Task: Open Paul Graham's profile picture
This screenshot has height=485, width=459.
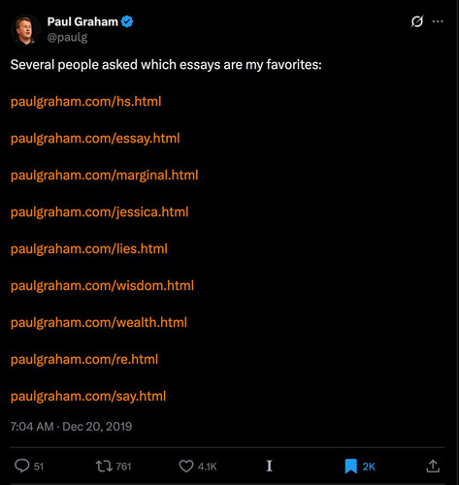Action: coord(26,29)
